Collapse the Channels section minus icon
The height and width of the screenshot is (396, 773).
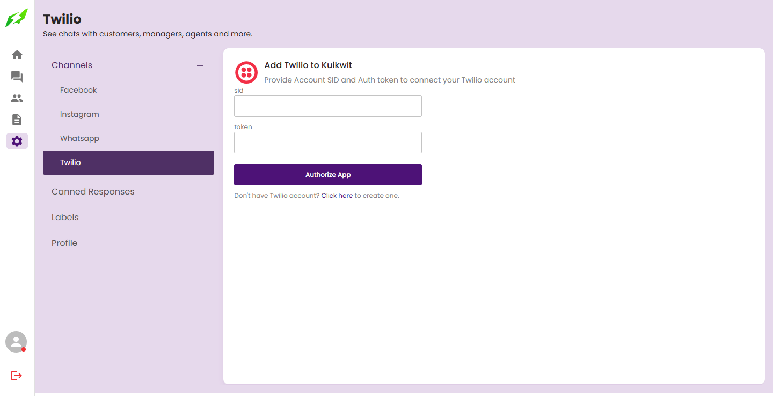[x=200, y=65]
